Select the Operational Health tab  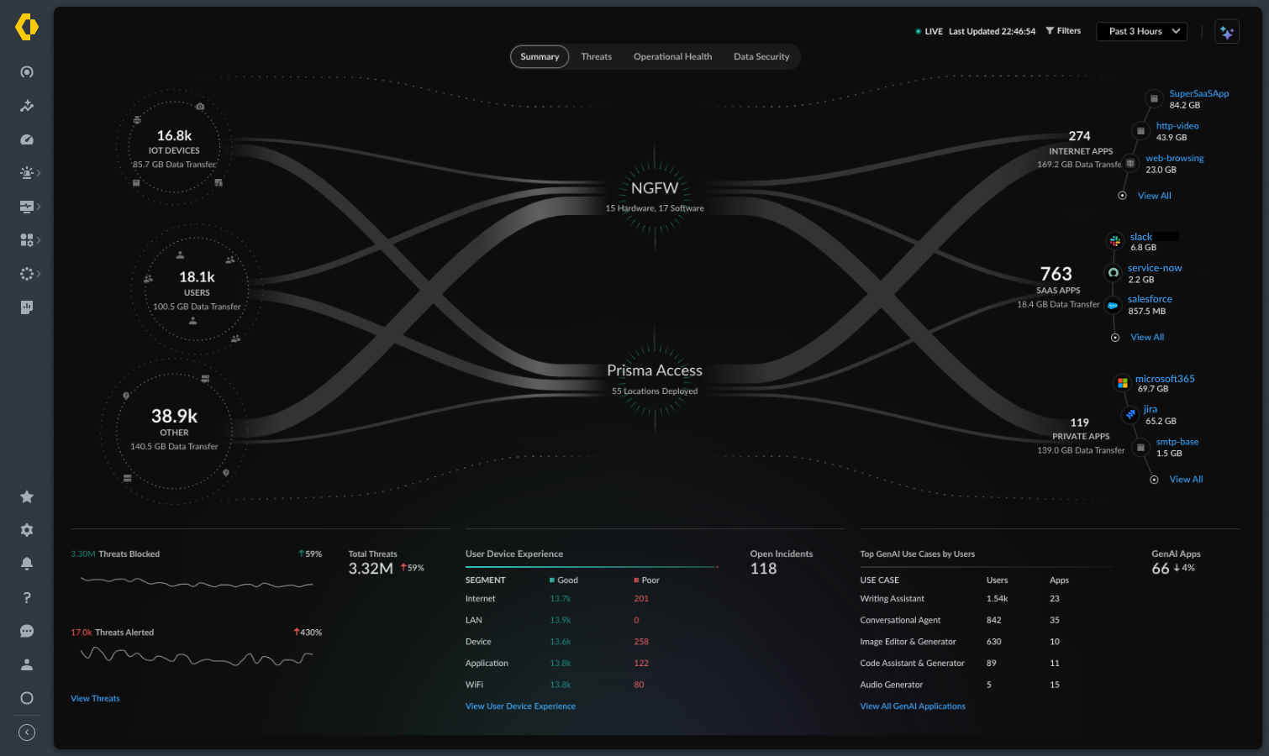click(672, 57)
